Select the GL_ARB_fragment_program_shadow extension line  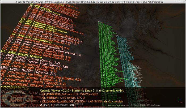click(43, 27)
